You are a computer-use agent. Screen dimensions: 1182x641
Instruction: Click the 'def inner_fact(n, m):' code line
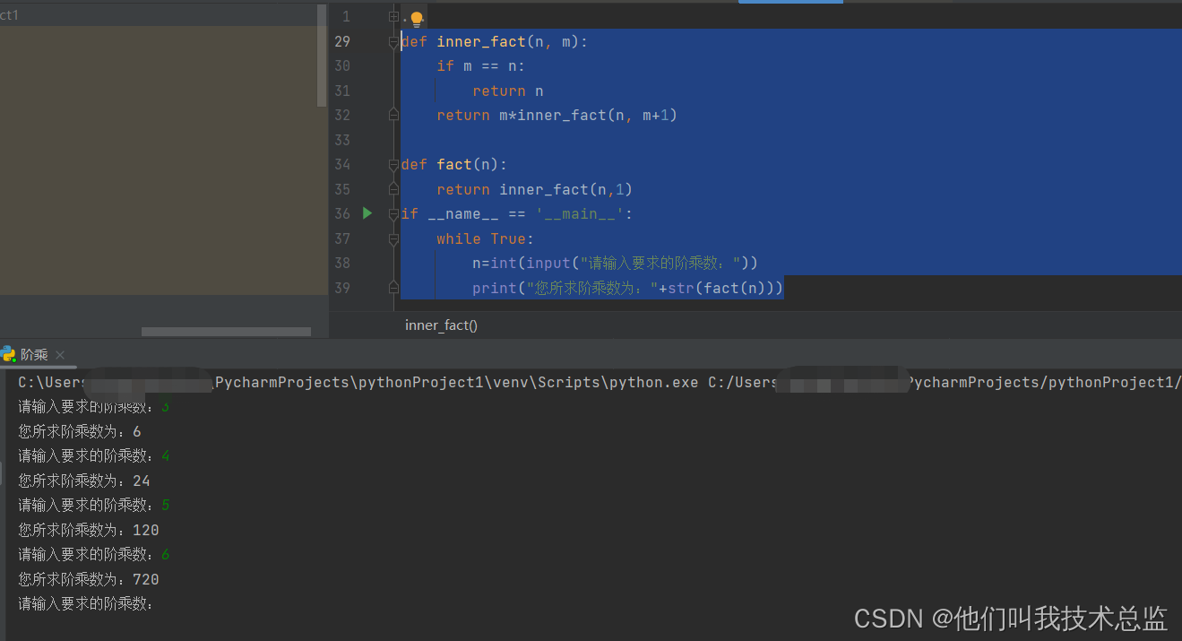tap(494, 41)
